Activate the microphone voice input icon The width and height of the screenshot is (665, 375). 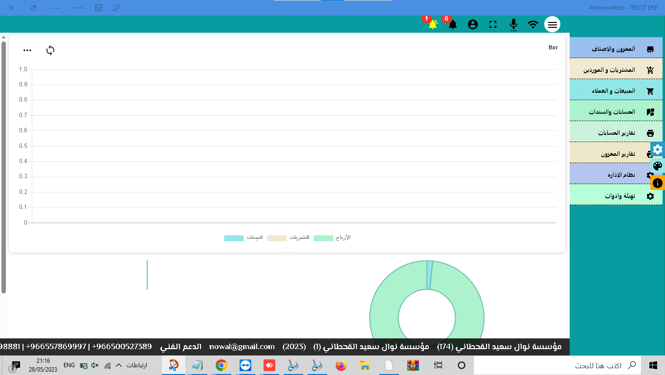[513, 24]
